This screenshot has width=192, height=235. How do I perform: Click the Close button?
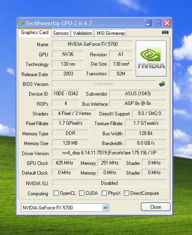(x=156, y=207)
